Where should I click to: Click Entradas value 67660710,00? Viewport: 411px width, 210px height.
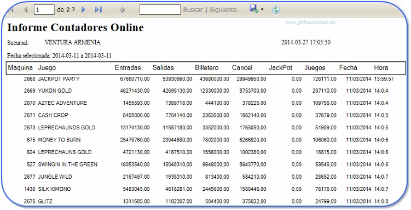coord(135,79)
